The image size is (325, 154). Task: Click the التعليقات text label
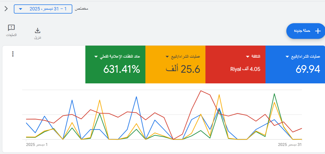[11, 35]
